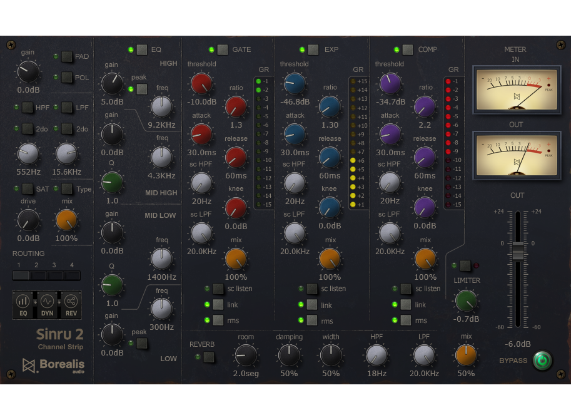Image resolution: width=571 pixels, height=420 pixels.
Task: Click the HIGH band 9.2KHz freq knob
Action: pyautogui.click(x=161, y=107)
